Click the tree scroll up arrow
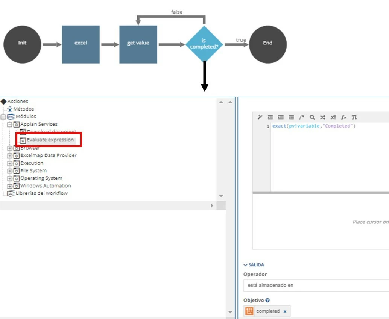This screenshot has height=319, width=389. (221, 102)
